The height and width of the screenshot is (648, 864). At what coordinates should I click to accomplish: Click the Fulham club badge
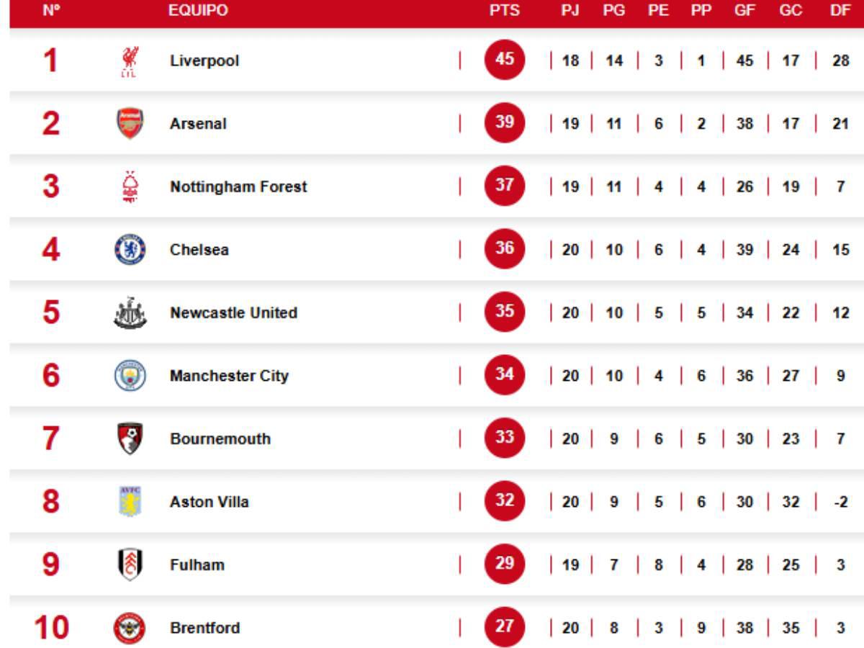pyautogui.click(x=130, y=564)
